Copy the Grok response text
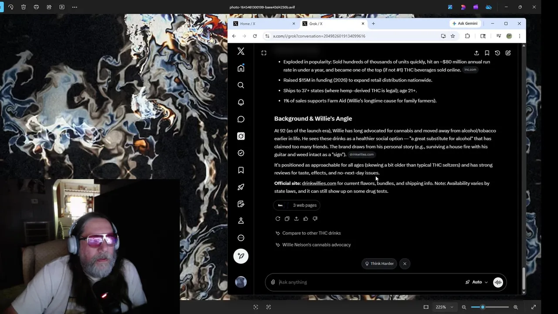 click(287, 218)
